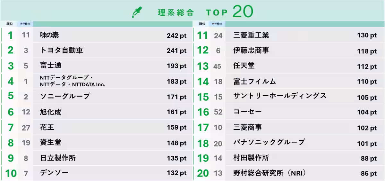Viewport: 385px width, 181px height.
Task: Click 富士通 in the ranking list
Action: (51, 66)
